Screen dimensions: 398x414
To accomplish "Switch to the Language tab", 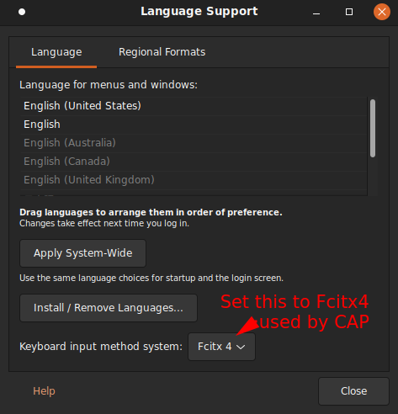I will click(56, 52).
